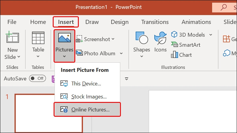Click the SmartArt label
The height and width of the screenshot is (133, 237).
(190, 45)
